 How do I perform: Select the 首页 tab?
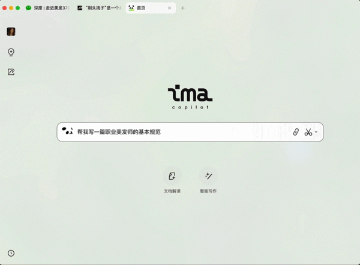(151, 8)
